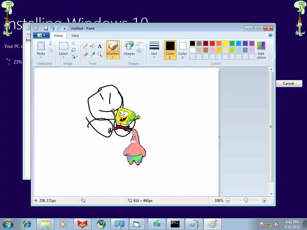
Task: Click the canvas right-edge resize handle
Action: pyautogui.click(x=219, y=137)
